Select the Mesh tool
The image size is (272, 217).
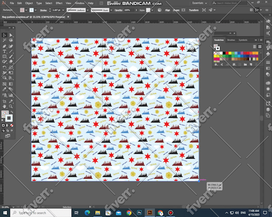point(4,84)
